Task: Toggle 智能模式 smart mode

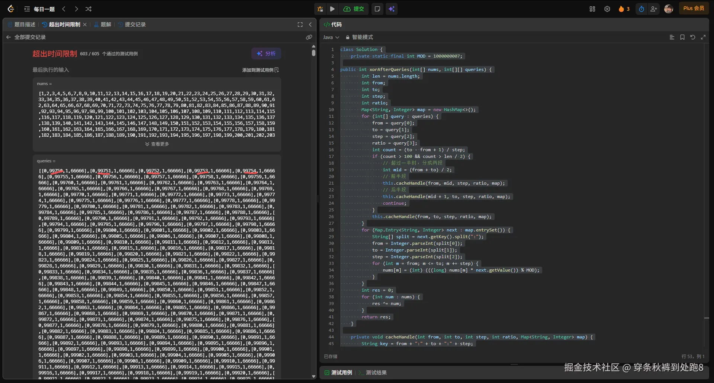Action: tap(359, 37)
